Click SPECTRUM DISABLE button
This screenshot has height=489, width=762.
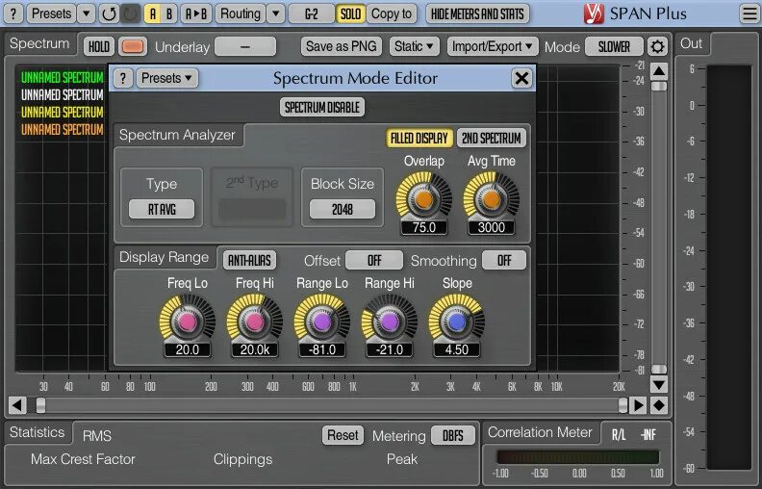click(322, 107)
